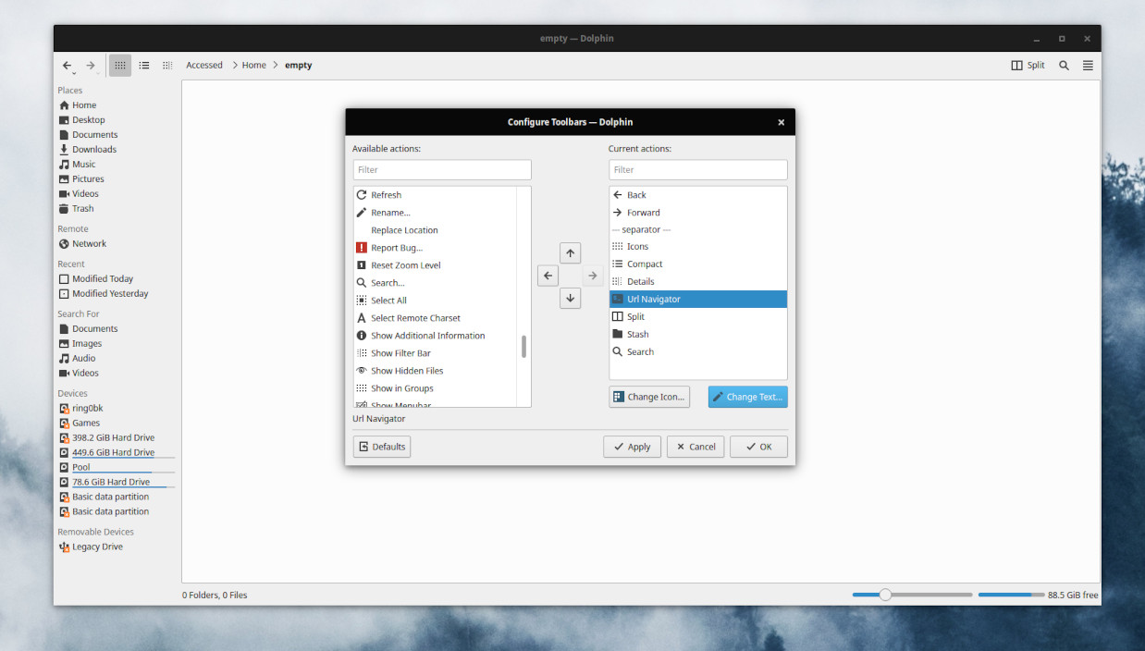Switch to Icons view mode in toolbar
The width and height of the screenshot is (1145, 651).
click(120, 66)
